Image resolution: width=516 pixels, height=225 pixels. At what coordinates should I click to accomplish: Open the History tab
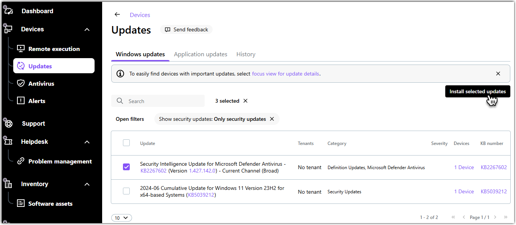[246, 54]
